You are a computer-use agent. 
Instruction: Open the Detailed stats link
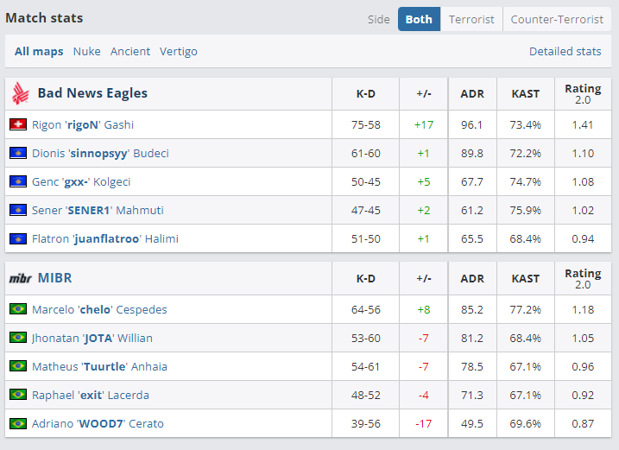[x=565, y=51]
